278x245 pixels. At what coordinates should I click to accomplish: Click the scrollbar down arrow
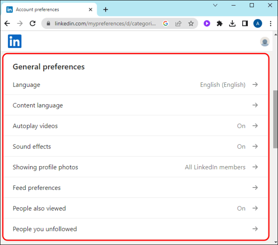click(x=276, y=242)
